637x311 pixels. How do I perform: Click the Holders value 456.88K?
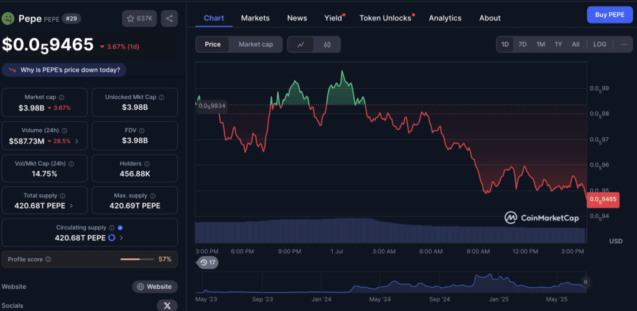pos(135,174)
